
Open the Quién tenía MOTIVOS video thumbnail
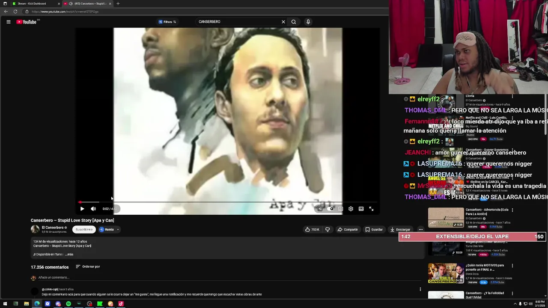pyautogui.click(x=446, y=273)
